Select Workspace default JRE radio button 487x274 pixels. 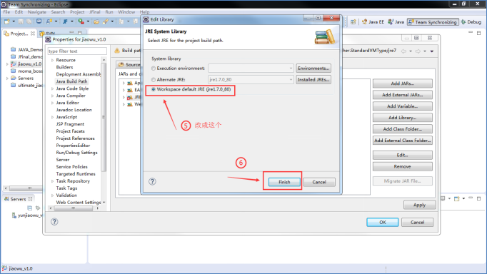(154, 89)
